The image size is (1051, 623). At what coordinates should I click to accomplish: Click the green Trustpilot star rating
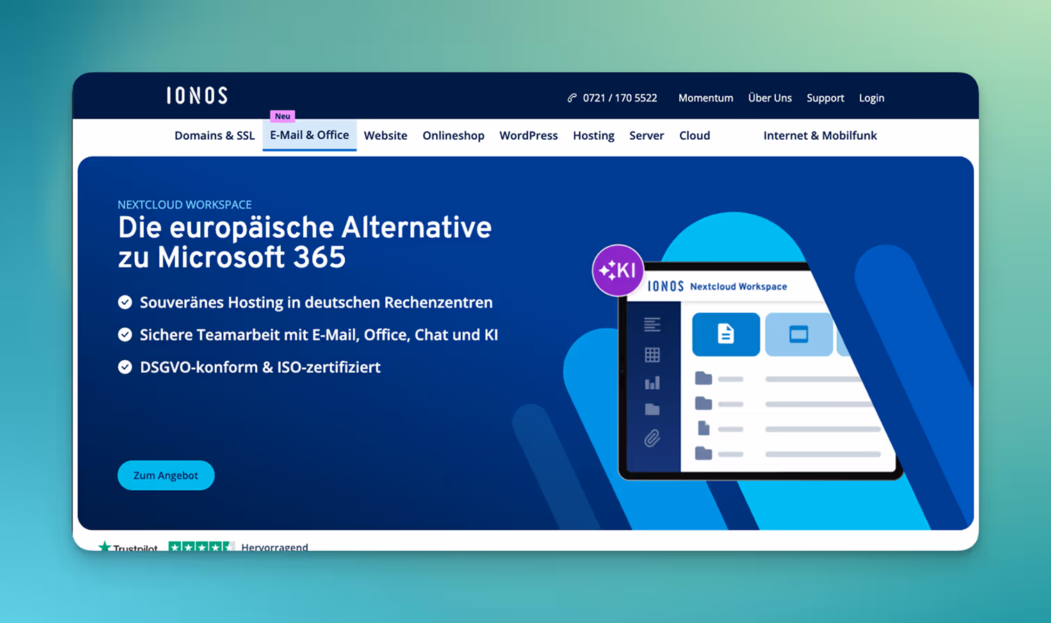click(202, 547)
